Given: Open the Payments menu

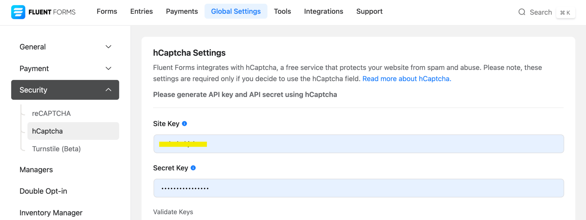Looking at the screenshot, I should [182, 11].
